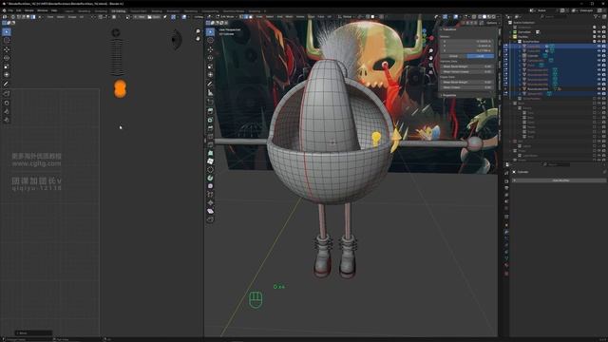Open the Render menu
The image size is (608, 342).
tap(29, 10)
